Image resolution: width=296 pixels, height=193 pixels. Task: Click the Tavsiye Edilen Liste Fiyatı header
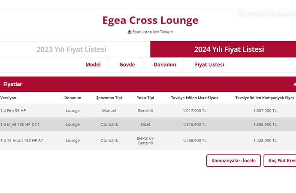click(x=194, y=98)
